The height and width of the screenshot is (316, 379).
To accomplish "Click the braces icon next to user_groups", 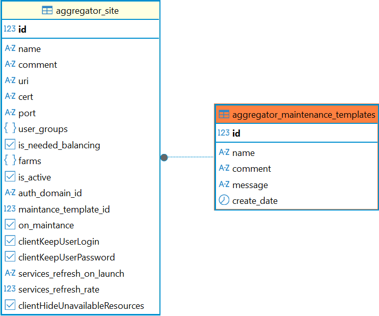I will point(10,129).
